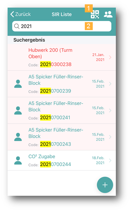
Task: Tap the 21.Jan. 2021 date label
Action: pyautogui.click(x=98, y=57)
